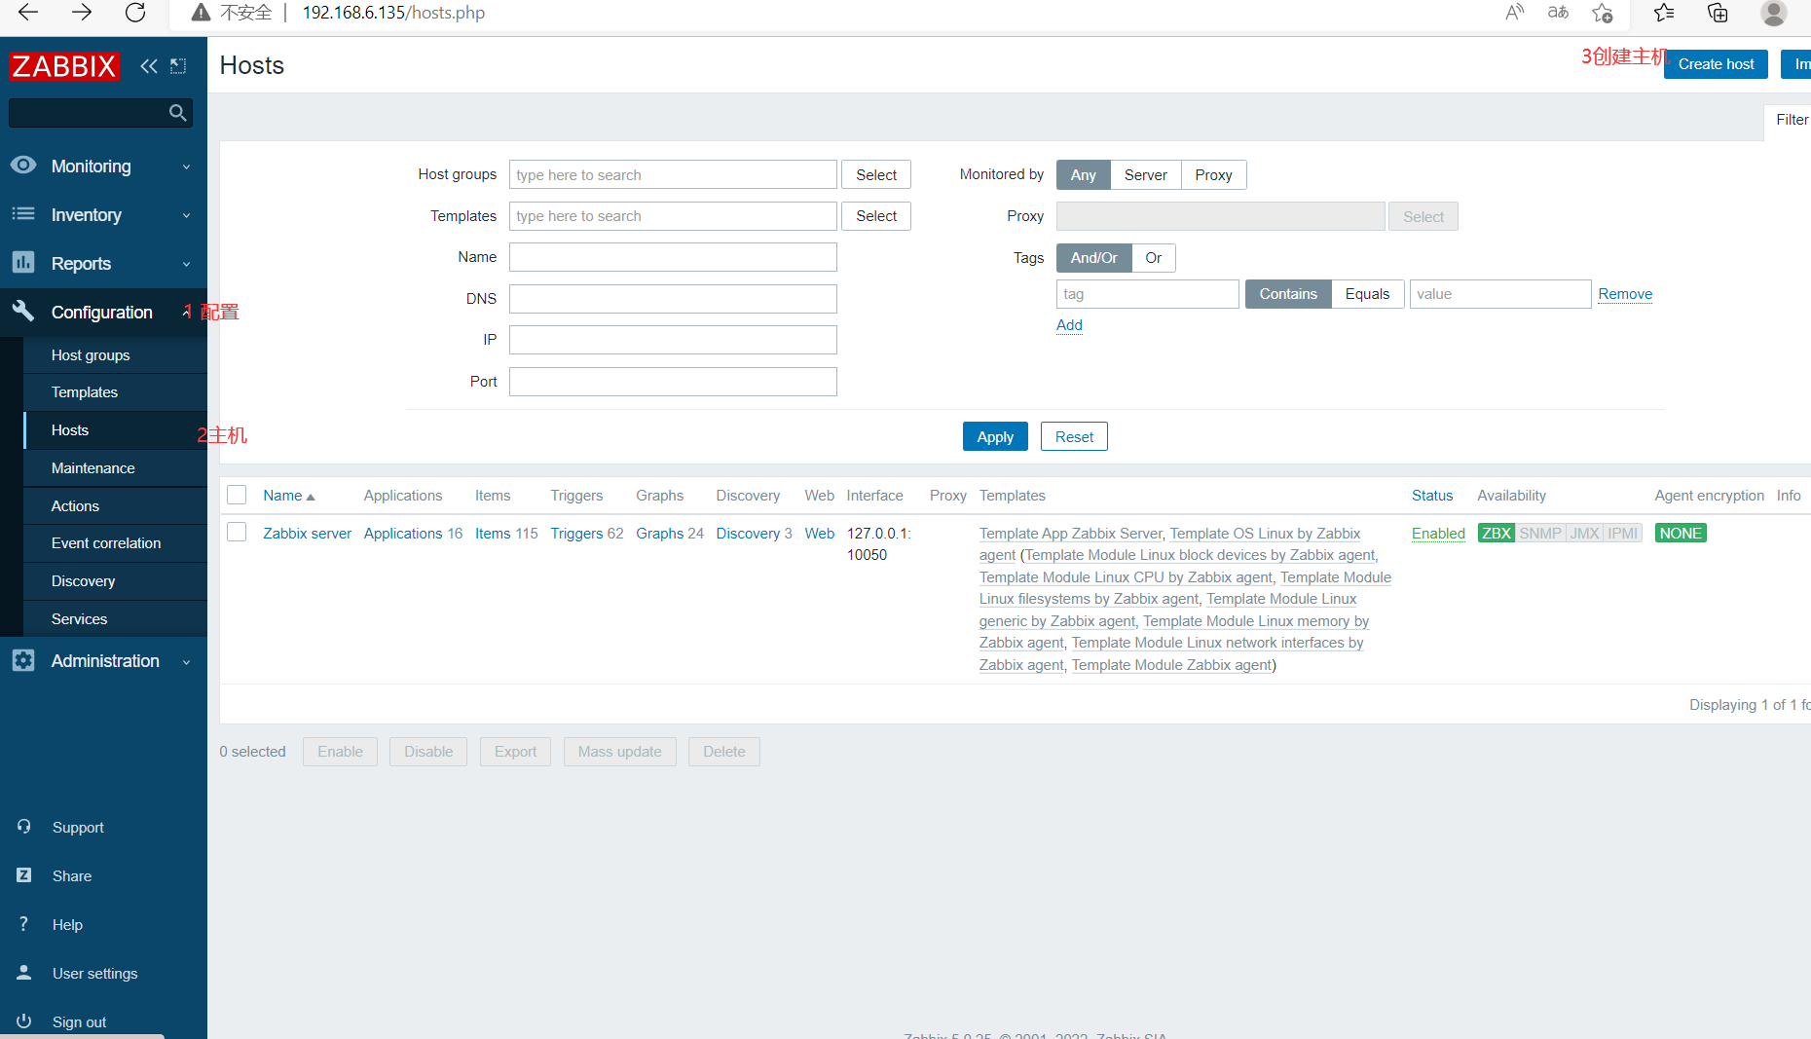Click Select next to Host groups
The image size is (1811, 1039).
876,175
